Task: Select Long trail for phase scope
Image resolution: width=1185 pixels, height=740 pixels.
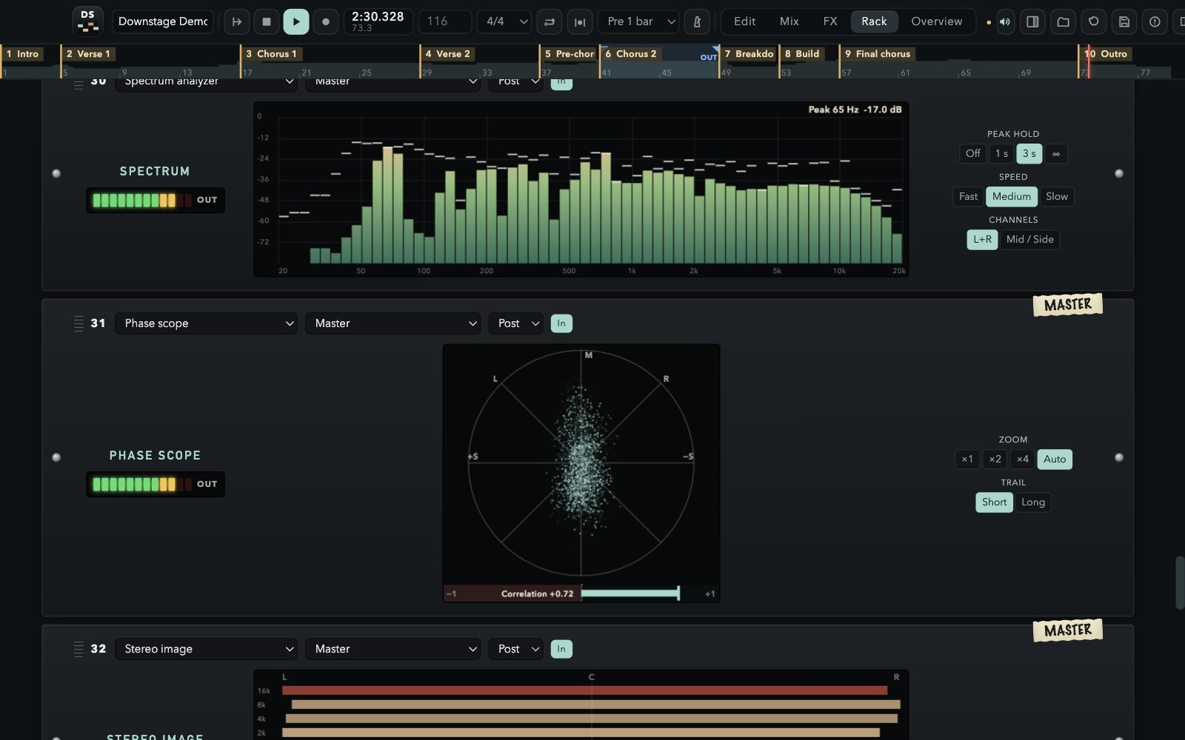Action: pyautogui.click(x=1033, y=502)
